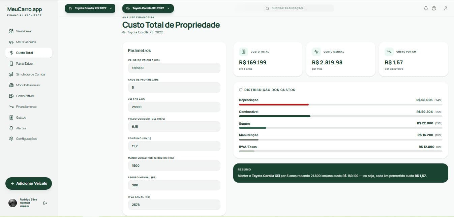The width and height of the screenshot is (454, 217).
Task: Click the Módulo Business building icon
Action: coord(11,85)
